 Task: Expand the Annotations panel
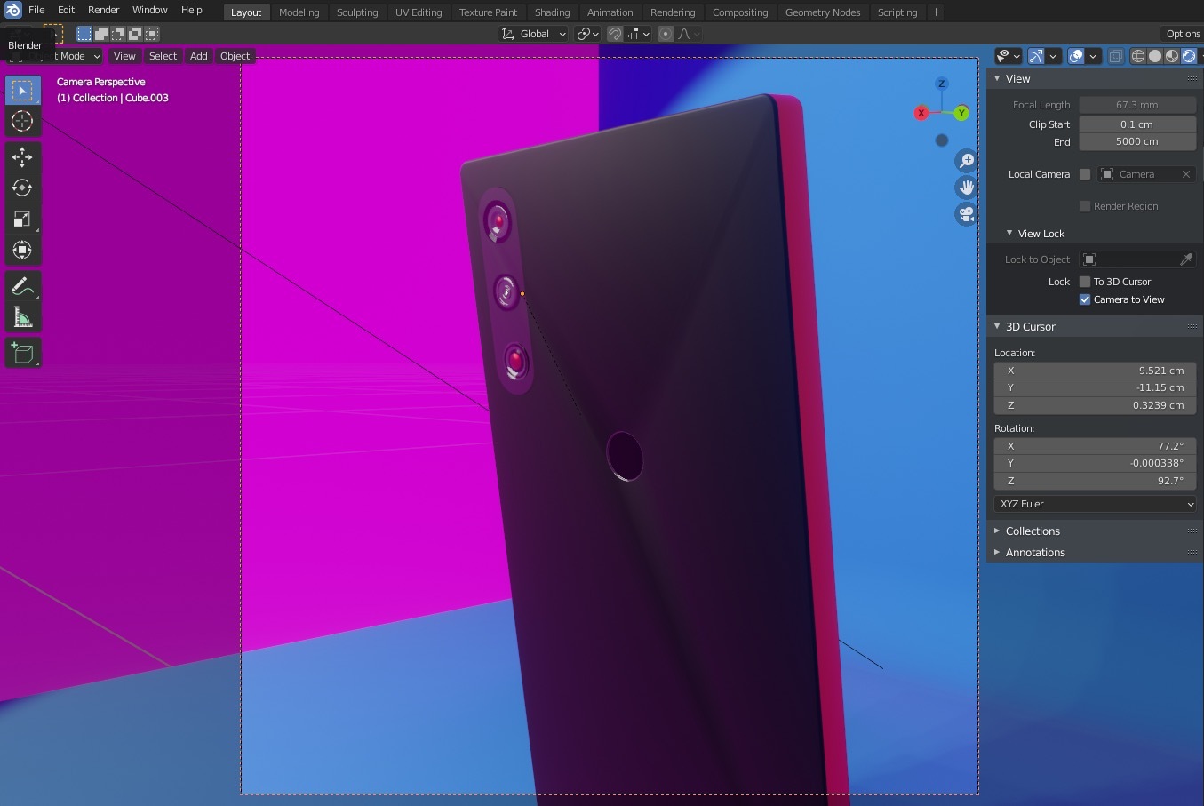(x=997, y=553)
